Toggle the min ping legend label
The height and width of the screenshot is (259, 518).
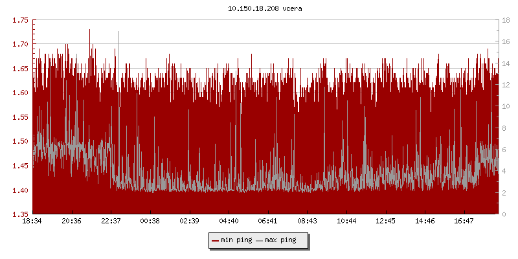(x=236, y=240)
